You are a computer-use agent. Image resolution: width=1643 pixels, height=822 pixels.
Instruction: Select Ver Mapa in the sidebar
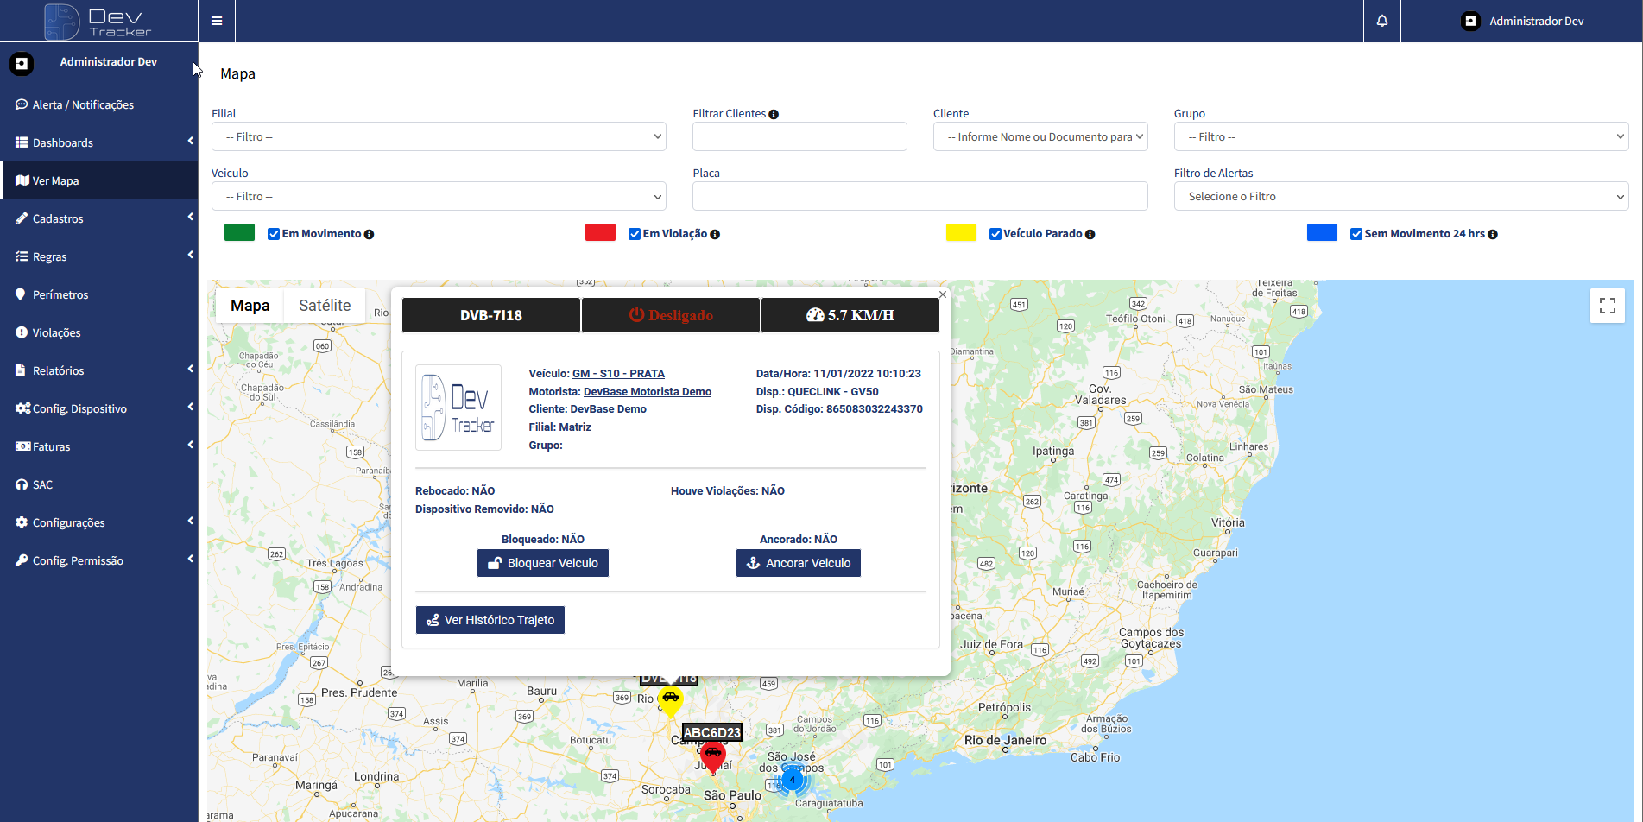click(x=57, y=180)
